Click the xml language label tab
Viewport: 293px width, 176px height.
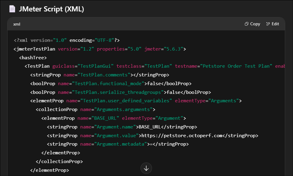[16, 24]
